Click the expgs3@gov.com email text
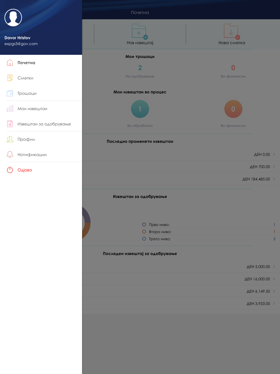This screenshot has width=280, height=374. click(21, 44)
